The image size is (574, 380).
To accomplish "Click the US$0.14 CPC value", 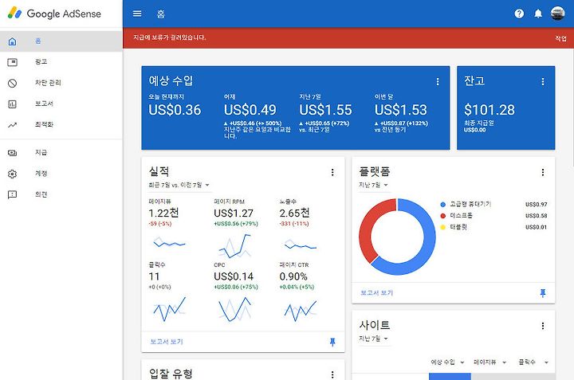I will tap(234, 276).
